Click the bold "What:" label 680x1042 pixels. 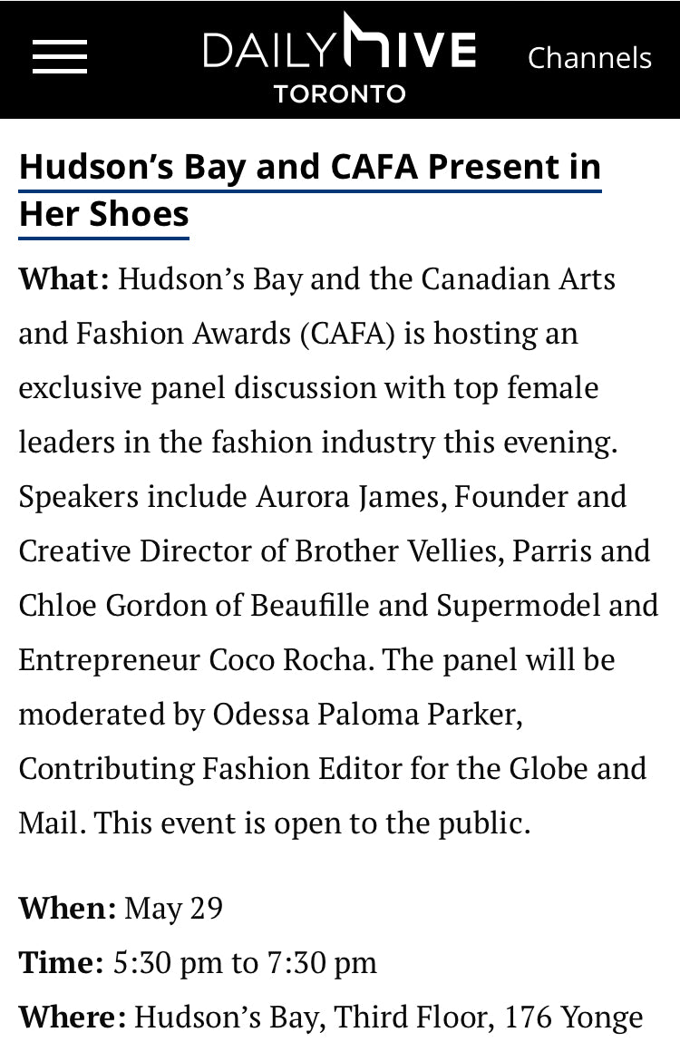click(63, 278)
